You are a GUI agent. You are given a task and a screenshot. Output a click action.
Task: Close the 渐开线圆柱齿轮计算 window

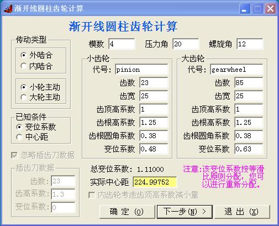[x=270, y=8]
